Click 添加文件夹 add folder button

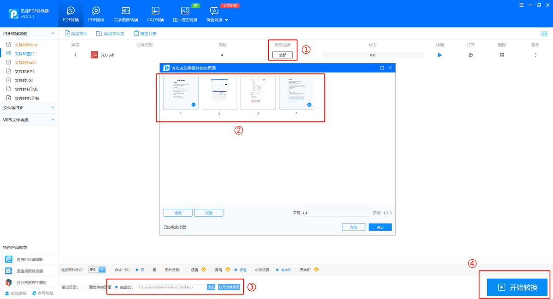[110, 34]
